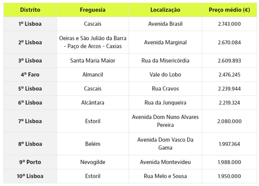This screenshot has width=259, height=186.
Task: Click the Vale do Lobo cell
Action: tap(165, 75)
